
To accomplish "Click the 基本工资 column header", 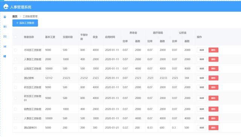I will coord(50,37).
